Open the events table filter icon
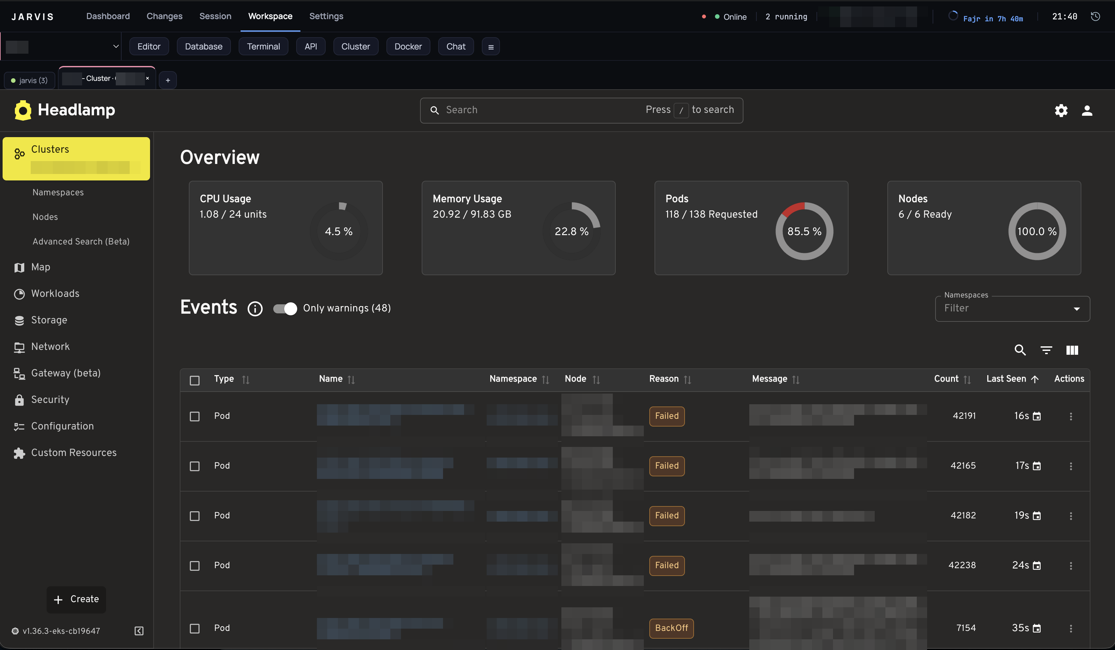 (x=1046, y=350)
